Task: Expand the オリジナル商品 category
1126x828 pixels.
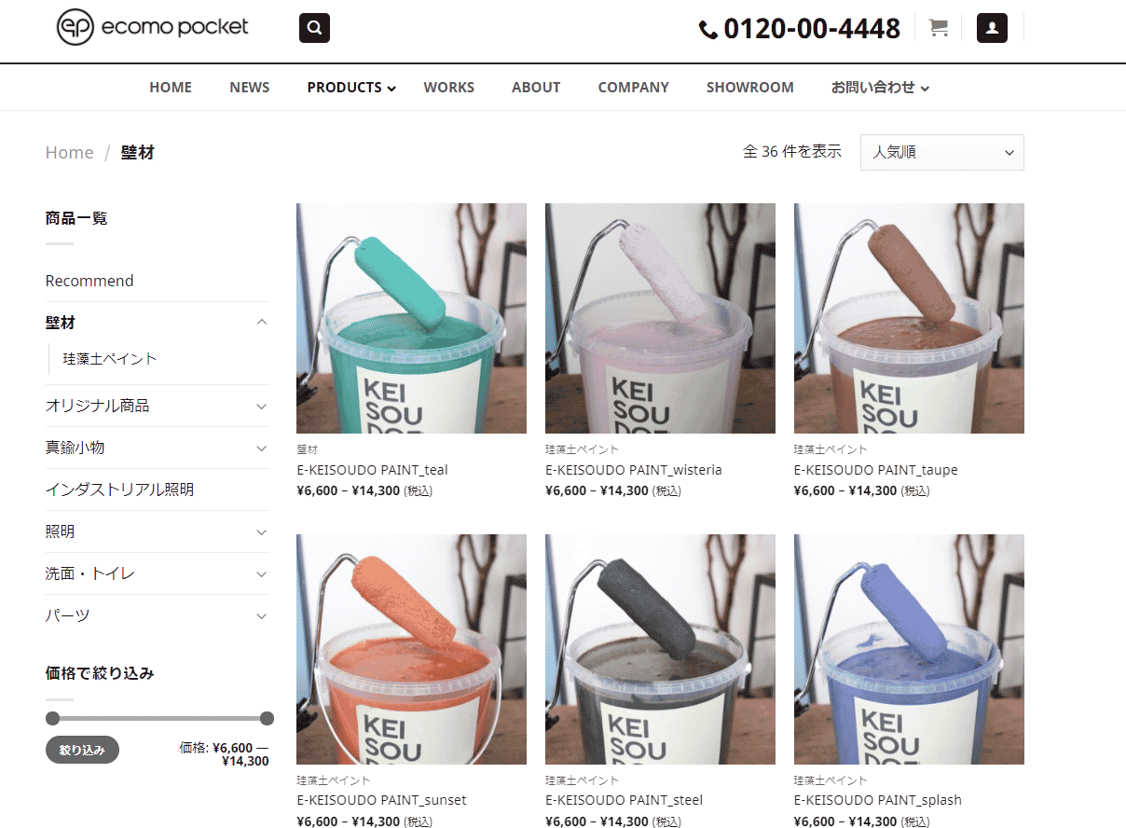Action: coord(261,407)
